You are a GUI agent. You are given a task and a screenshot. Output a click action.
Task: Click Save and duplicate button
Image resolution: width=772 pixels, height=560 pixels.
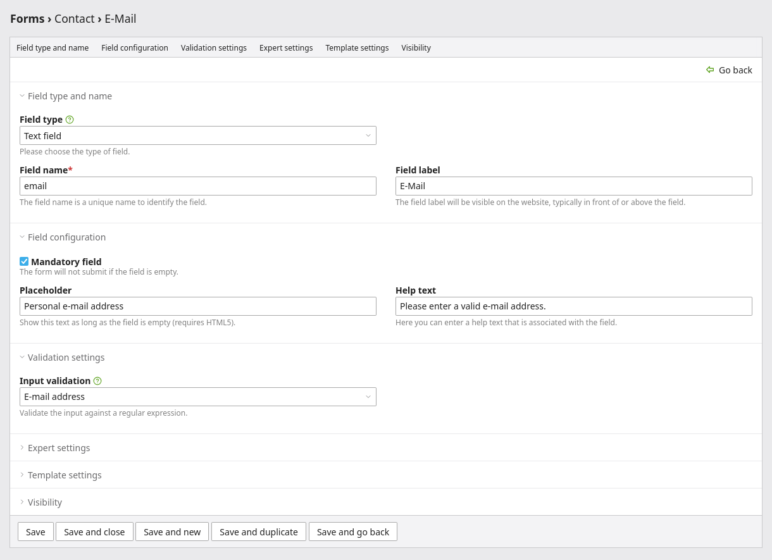259,532
